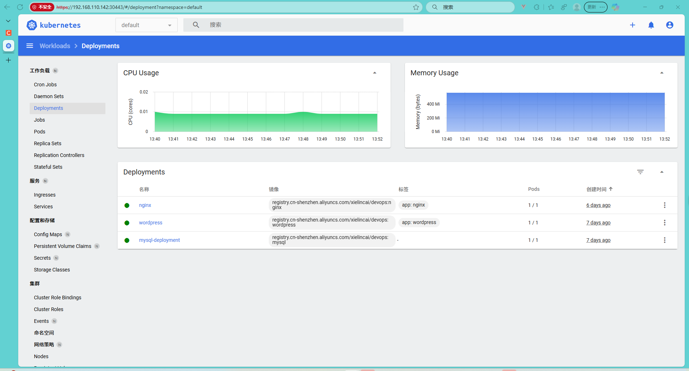Open the filter icon on the Deployments card
Image resolution: width=689 pixels, height=371 pixels.
pos(640,172)
